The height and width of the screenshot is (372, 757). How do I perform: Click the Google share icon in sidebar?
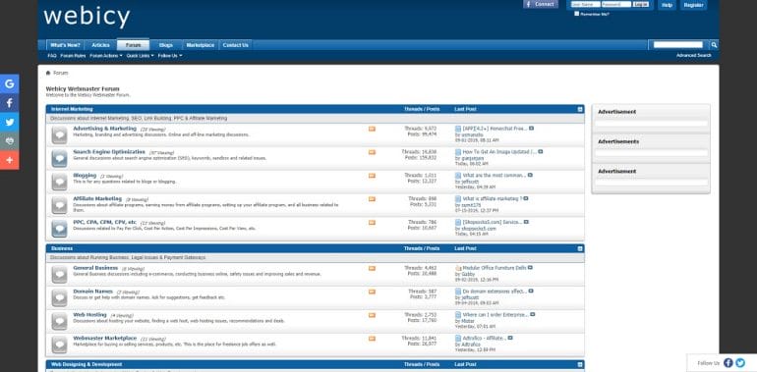[x=9, y=83]
